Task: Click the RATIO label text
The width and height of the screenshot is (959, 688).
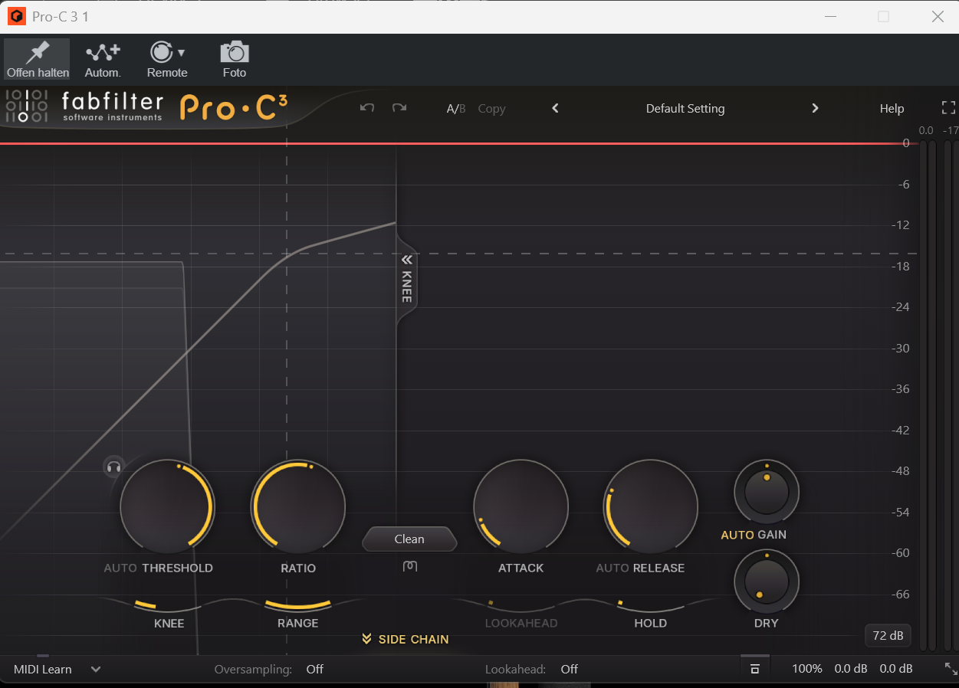Action: pyautogui.click(x=298, y=568)
